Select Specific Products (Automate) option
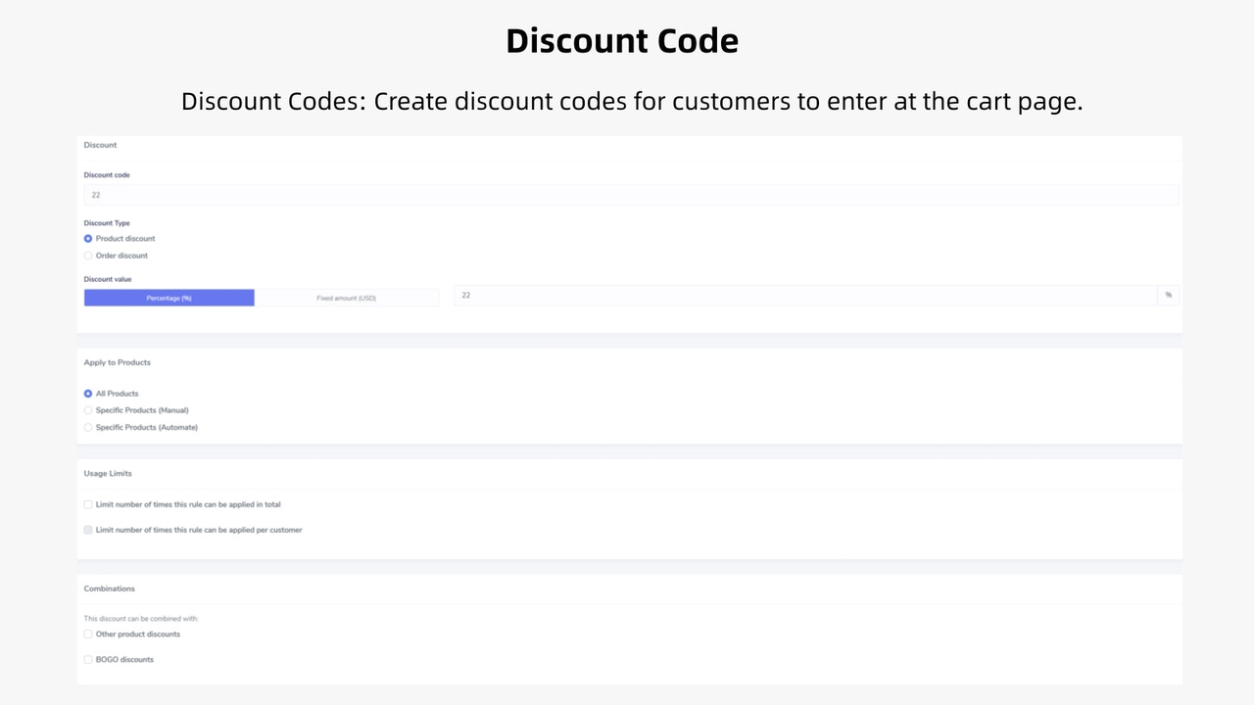The height and width of the screenshot is (705, 1254). coord(88,427)
